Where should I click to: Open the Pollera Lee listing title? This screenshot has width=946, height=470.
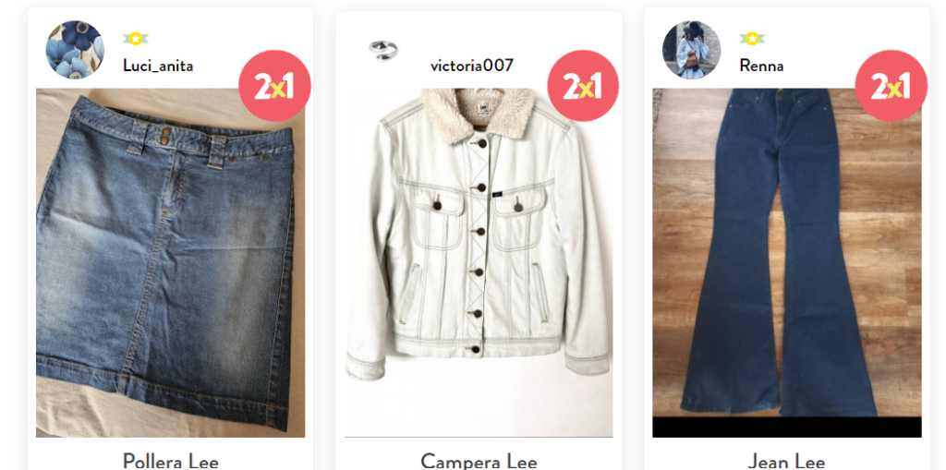(x=170, y=462)
